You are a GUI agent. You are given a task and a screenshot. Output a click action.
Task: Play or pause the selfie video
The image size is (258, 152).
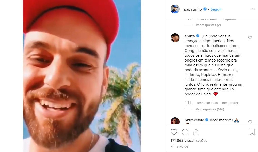point(82,76)
